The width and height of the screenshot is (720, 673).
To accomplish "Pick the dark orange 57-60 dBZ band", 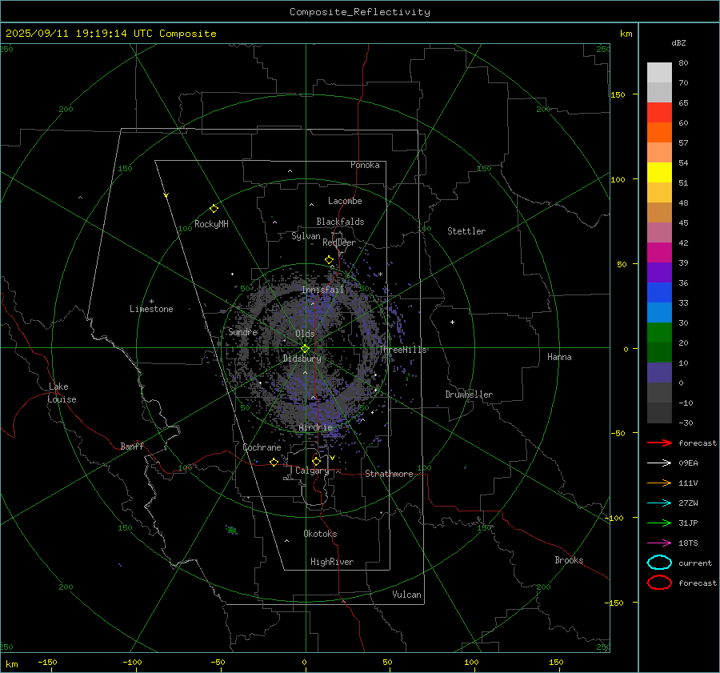I will (659, 132).
